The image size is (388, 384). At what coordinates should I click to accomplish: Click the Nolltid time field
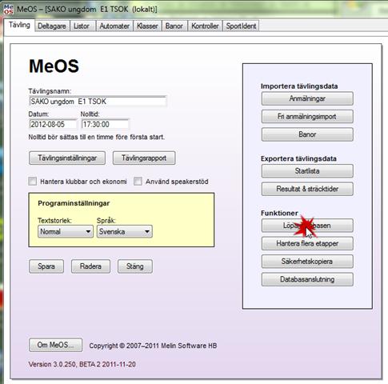[x=105, y=124]
